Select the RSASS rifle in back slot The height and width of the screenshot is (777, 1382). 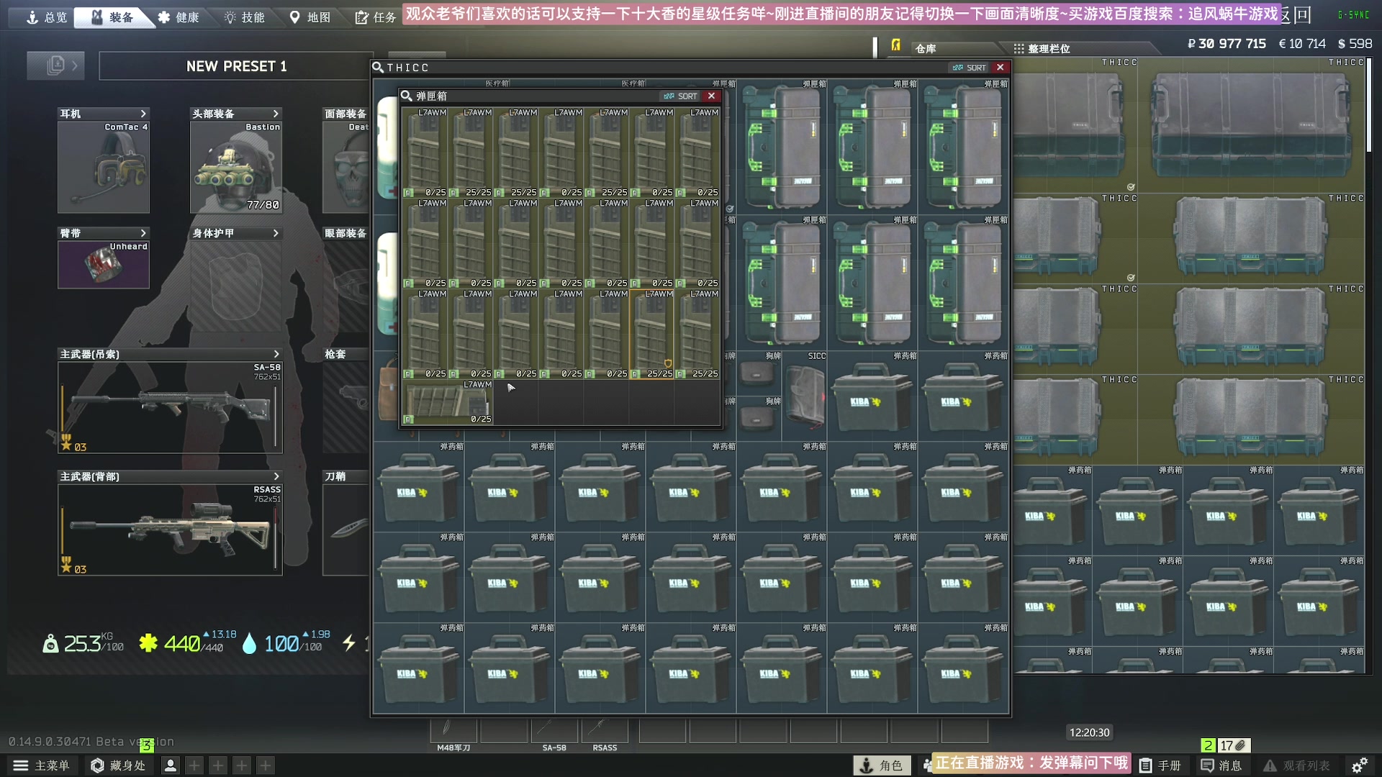(x=170, y=530)
